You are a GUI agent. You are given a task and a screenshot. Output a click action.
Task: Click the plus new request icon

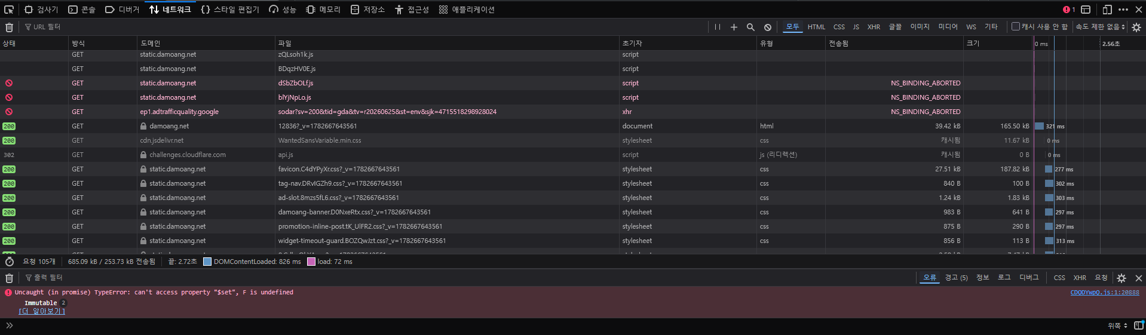(734, 27)
